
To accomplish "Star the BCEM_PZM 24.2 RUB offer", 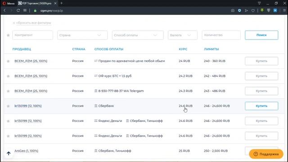I will click(x=8, y=76).
